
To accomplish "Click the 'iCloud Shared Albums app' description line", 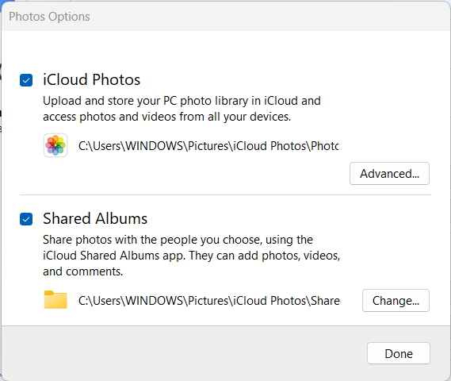I will 192,256.
